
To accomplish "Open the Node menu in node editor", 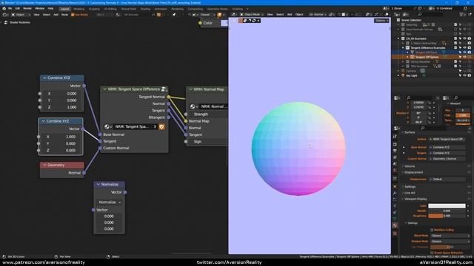I will 64,15.
